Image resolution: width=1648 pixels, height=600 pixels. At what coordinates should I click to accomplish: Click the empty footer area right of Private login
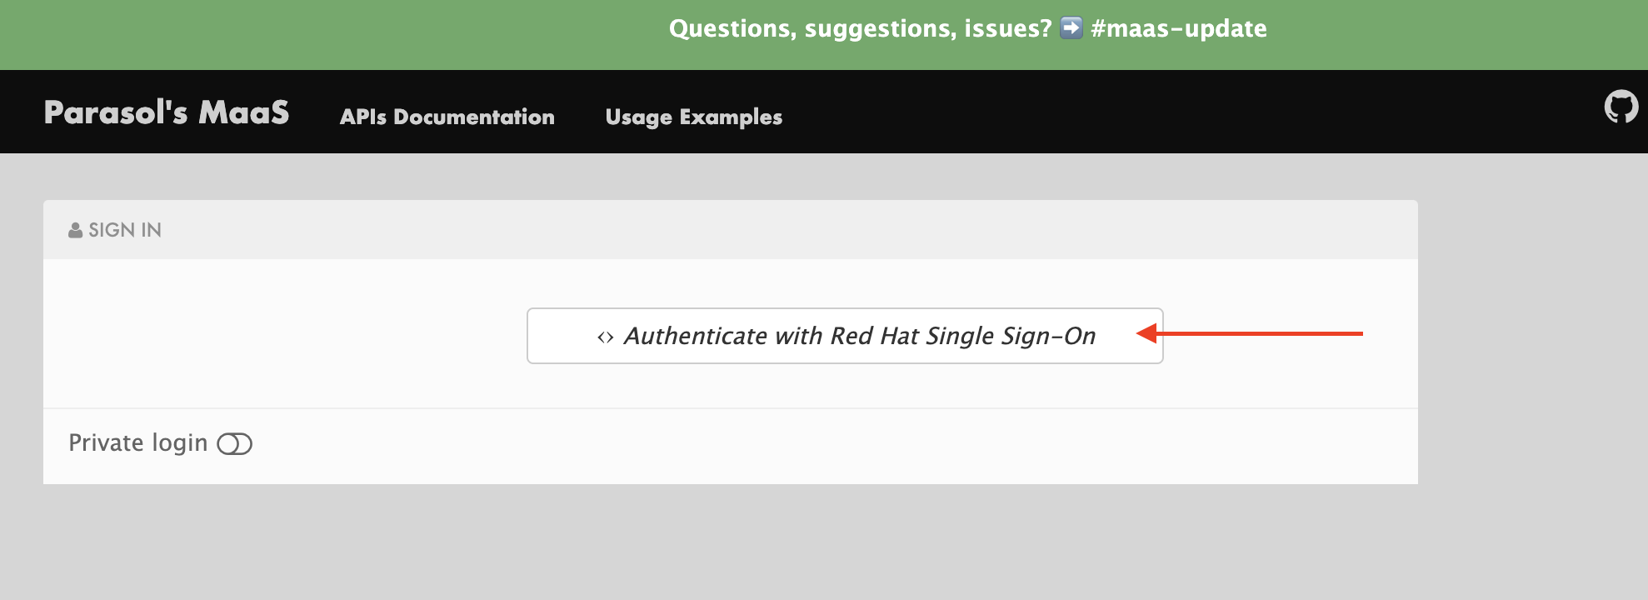pyautogui.click(x=833, y=446)
